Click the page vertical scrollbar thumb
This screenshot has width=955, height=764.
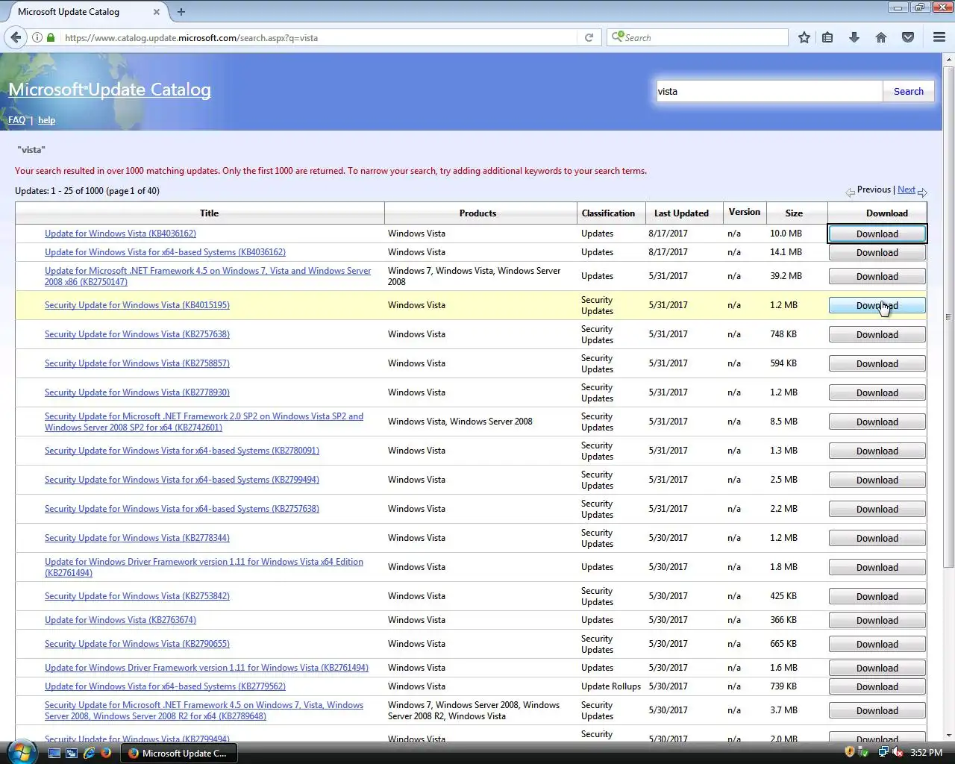click(948, 317)
